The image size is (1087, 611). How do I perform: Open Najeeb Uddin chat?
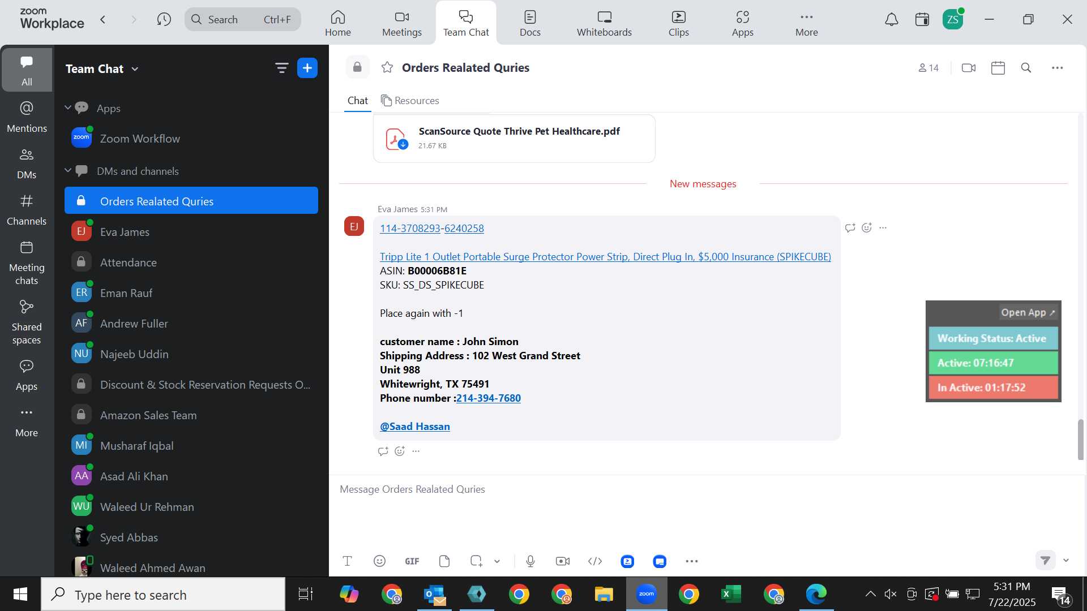[191, 354]
